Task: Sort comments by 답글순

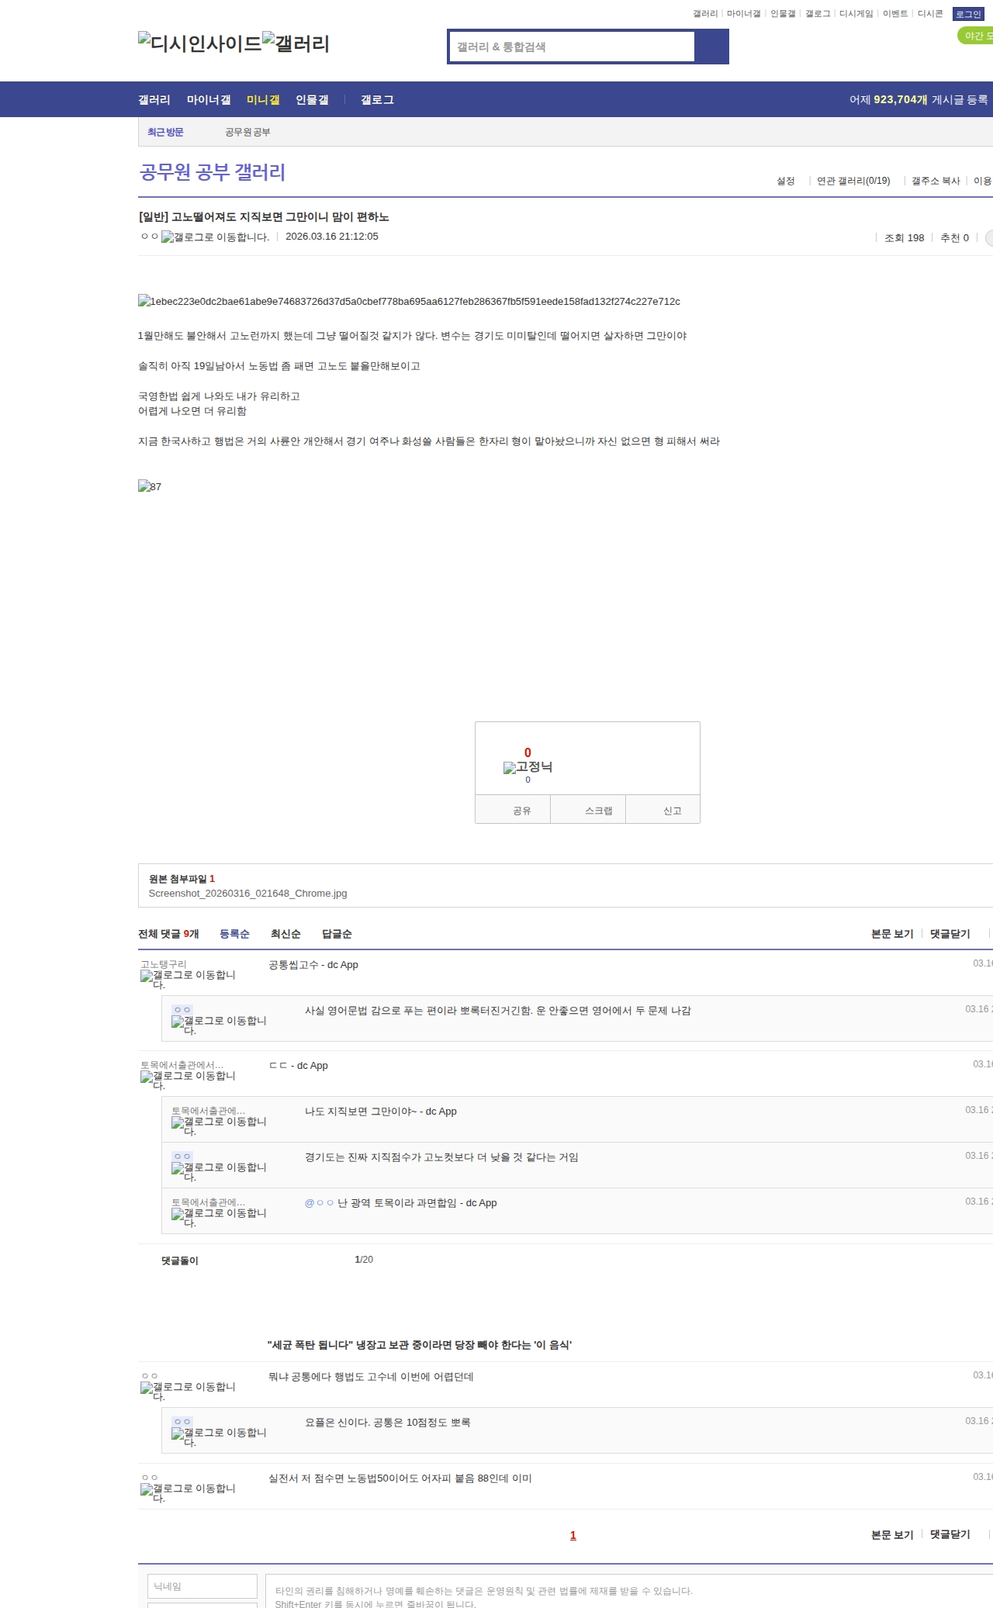Action: coord(337,934)
